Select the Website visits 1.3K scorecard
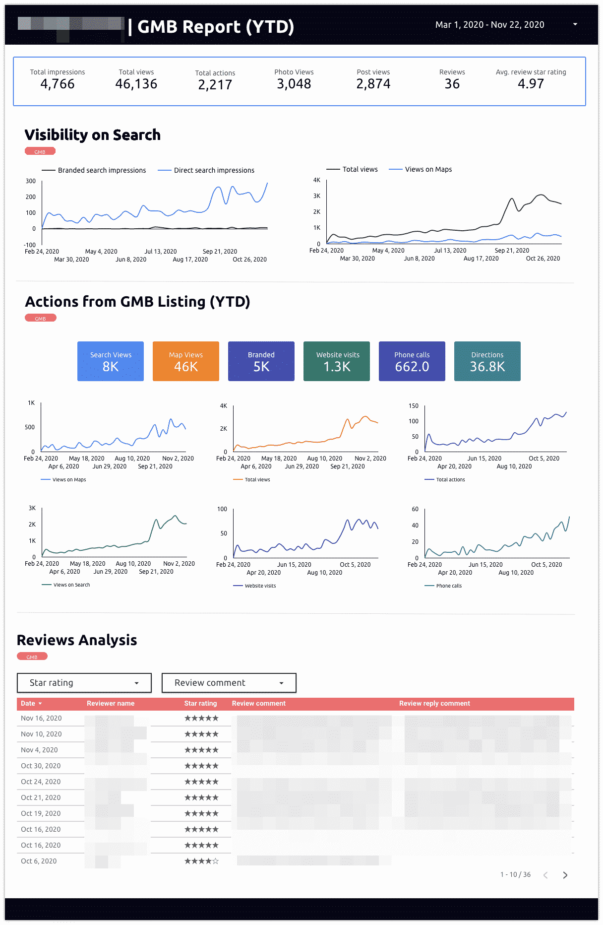This screenshot has width=603, height=925. tap(337, 361)
